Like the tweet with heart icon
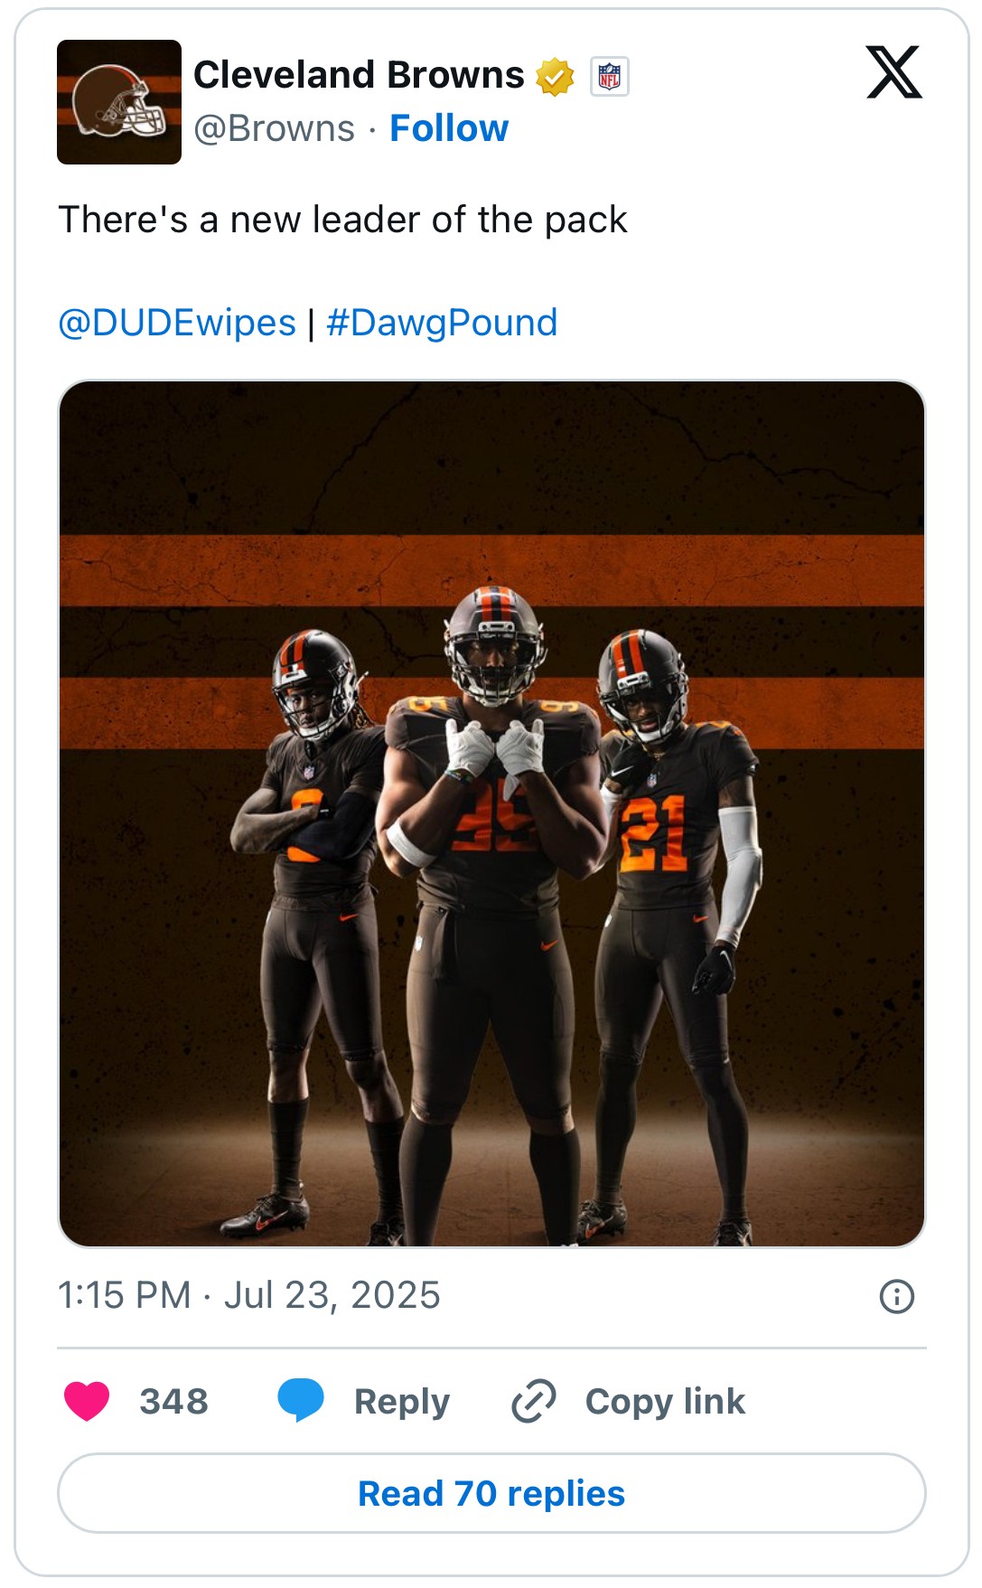 point(87,1401)
